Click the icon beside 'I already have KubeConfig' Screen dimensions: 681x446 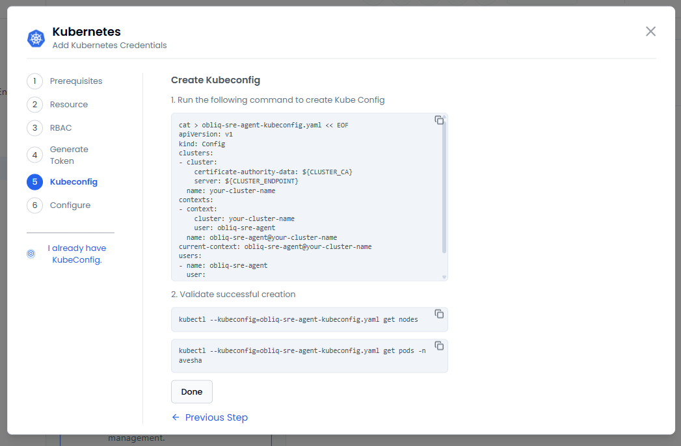pos(31,254)
